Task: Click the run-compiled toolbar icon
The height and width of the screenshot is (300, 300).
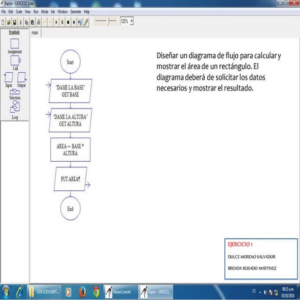Action: 80,22
